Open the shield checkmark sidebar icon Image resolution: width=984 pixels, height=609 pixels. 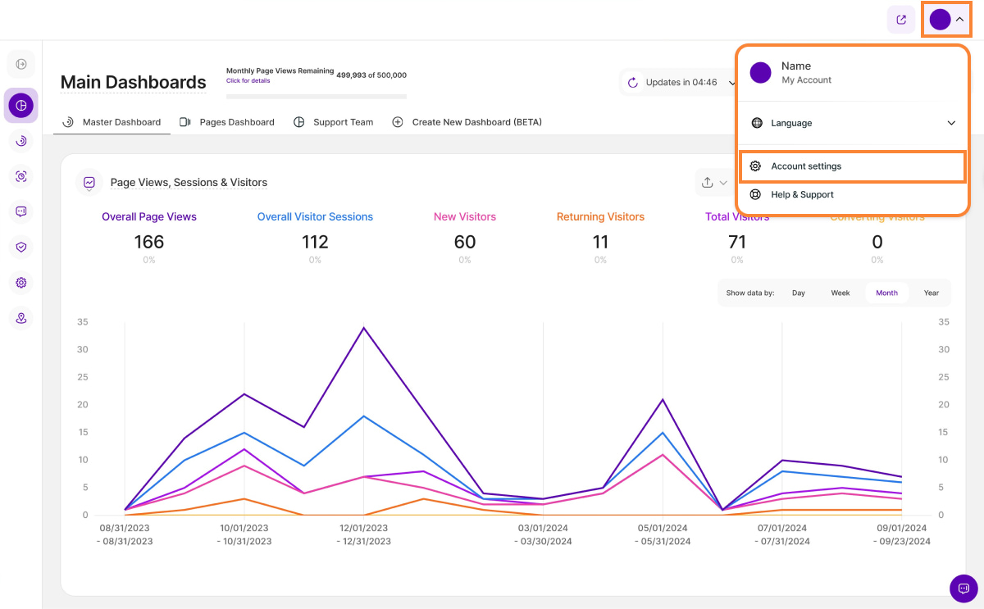pyautogui.click(x=21, y=247)
